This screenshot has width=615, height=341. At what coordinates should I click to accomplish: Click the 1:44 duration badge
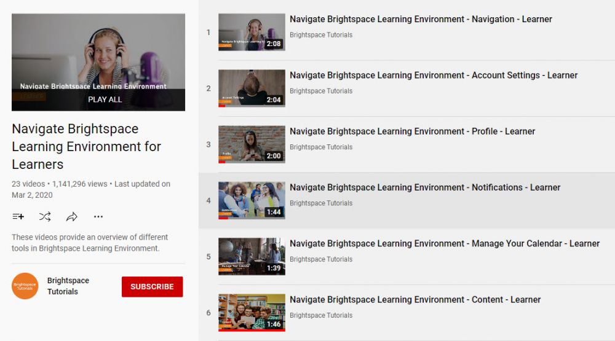tap(274, 212)
